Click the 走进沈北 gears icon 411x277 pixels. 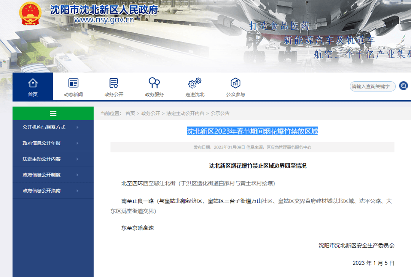pyautogui.click(x=195, y=83)
